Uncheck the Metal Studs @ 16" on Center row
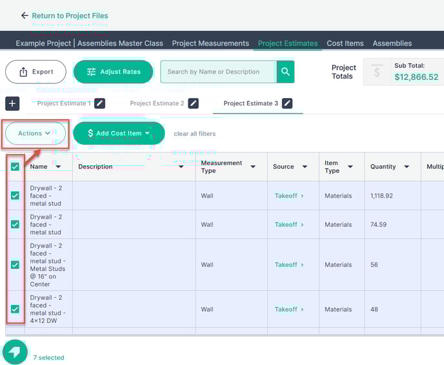Image resolution: width=444 pixels, height=365 pixels. coord(15,265)
